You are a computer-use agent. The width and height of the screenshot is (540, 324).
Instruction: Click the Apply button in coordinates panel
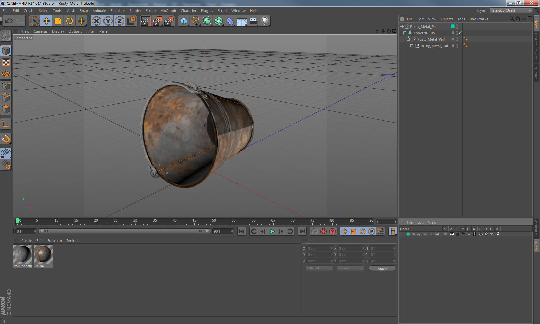click(382, 269)
